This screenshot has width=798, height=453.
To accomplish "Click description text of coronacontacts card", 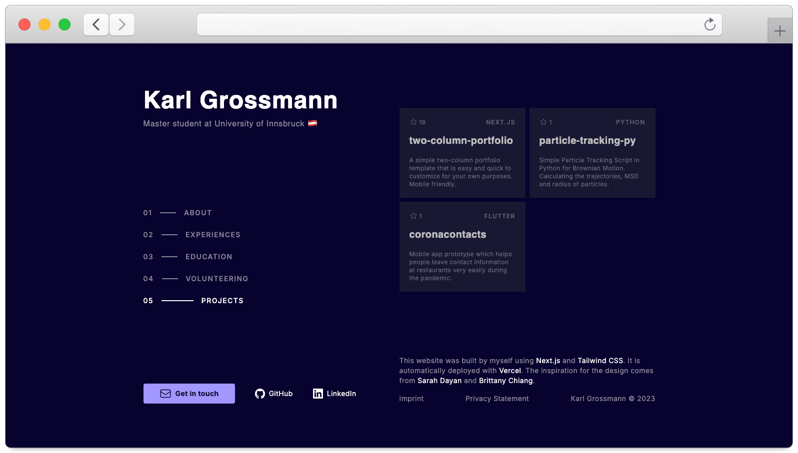I will pyautogui.click(x=460, y=266).
